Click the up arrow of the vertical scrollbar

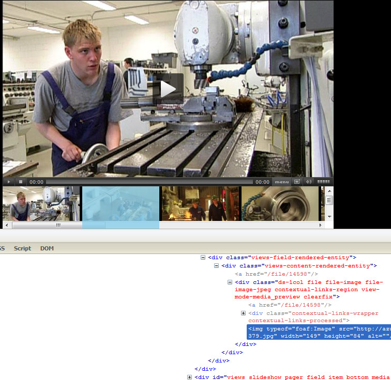[329, 191]
